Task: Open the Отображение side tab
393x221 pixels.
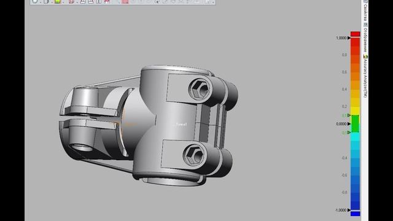Action: pos(365,38)
